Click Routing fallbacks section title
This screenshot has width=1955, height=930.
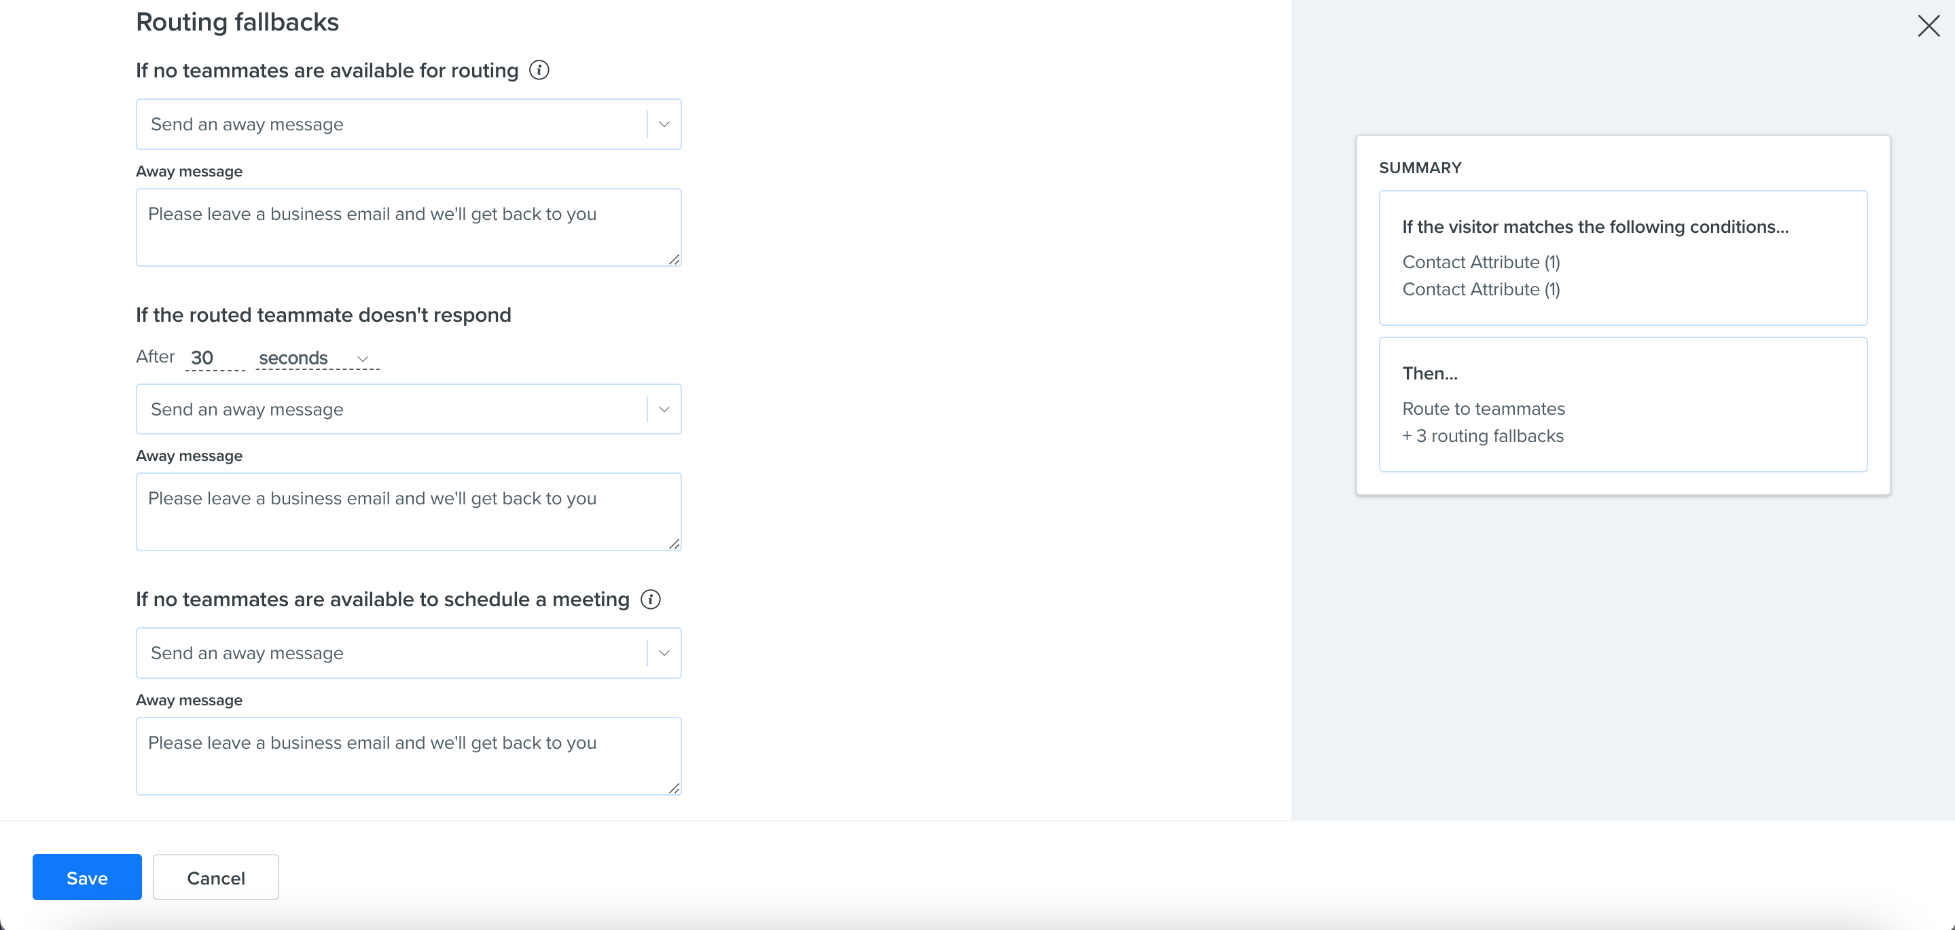[x=238, y=23]
